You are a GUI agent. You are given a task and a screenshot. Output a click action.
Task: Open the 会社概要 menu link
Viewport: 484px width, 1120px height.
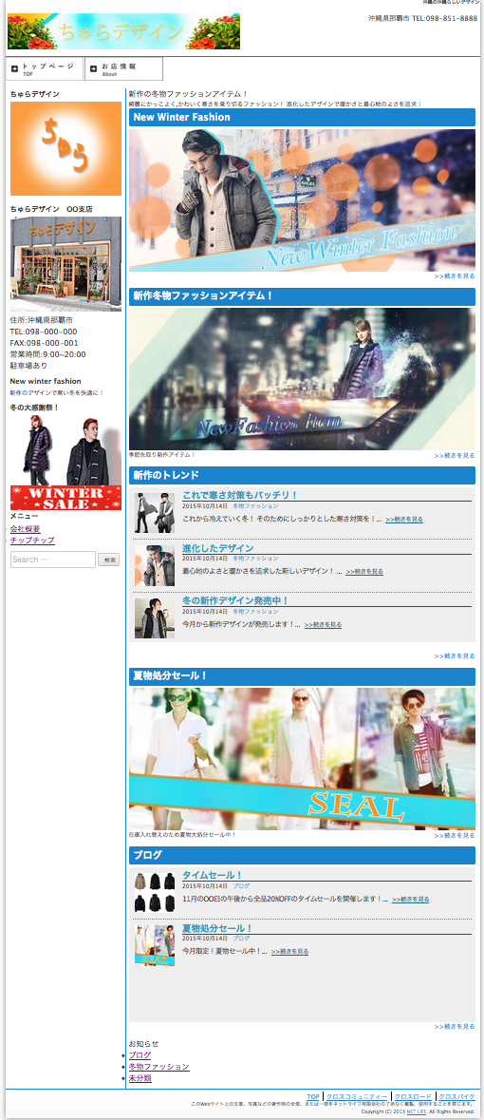coord(26,529)
